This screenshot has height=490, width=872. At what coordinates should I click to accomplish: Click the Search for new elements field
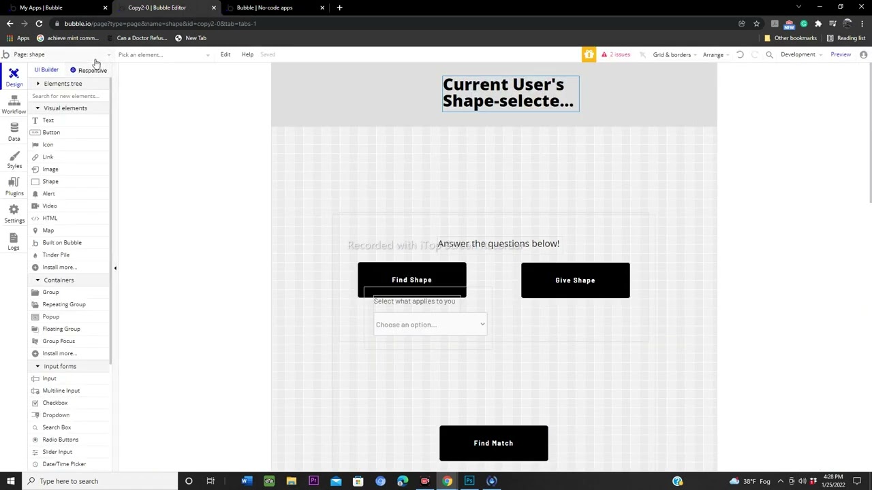coord(69,96)
